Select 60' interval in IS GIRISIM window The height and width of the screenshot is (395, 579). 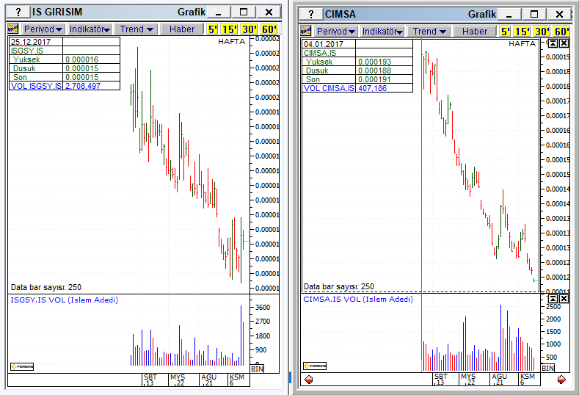[269, 29]
